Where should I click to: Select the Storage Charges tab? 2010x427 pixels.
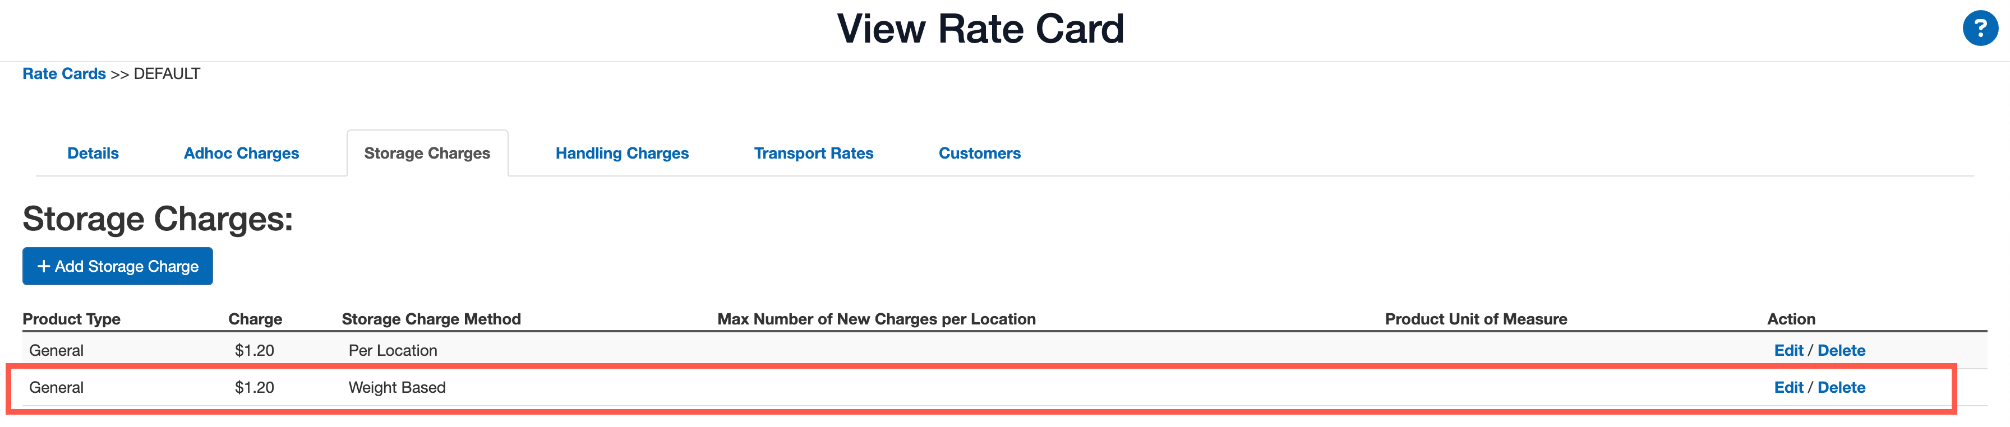(427, 153)
